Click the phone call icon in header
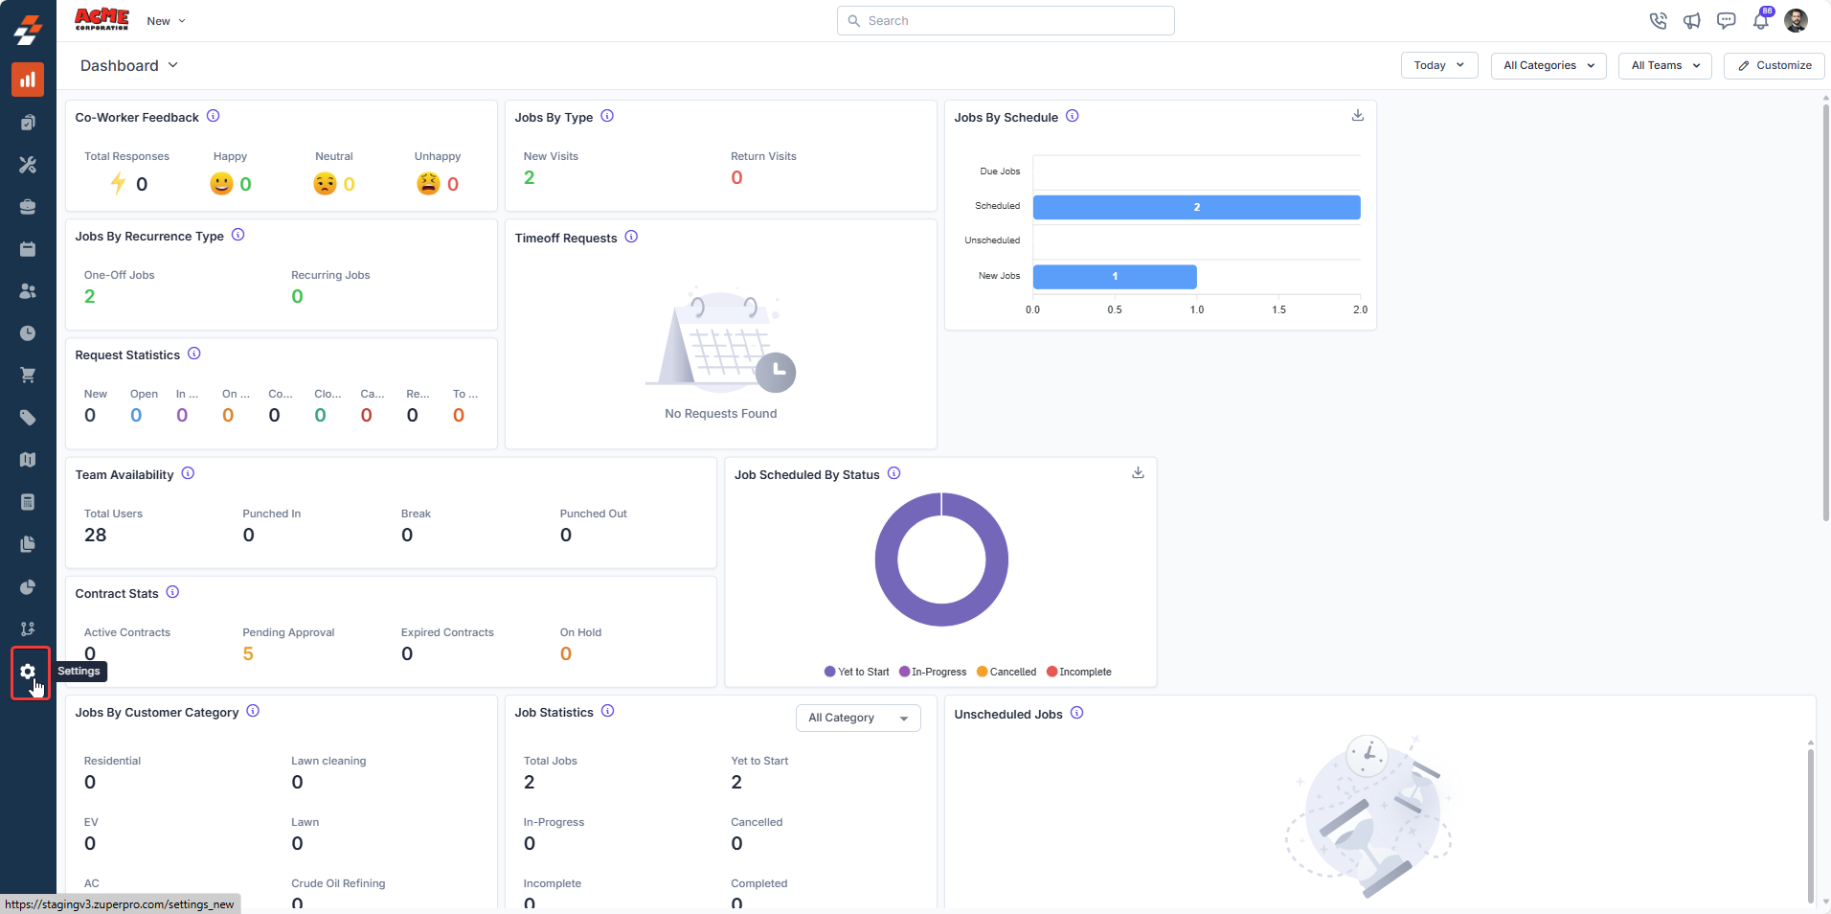Image resolution: width=1831 pixels, height=914 pixels. tap(1659, 20)
